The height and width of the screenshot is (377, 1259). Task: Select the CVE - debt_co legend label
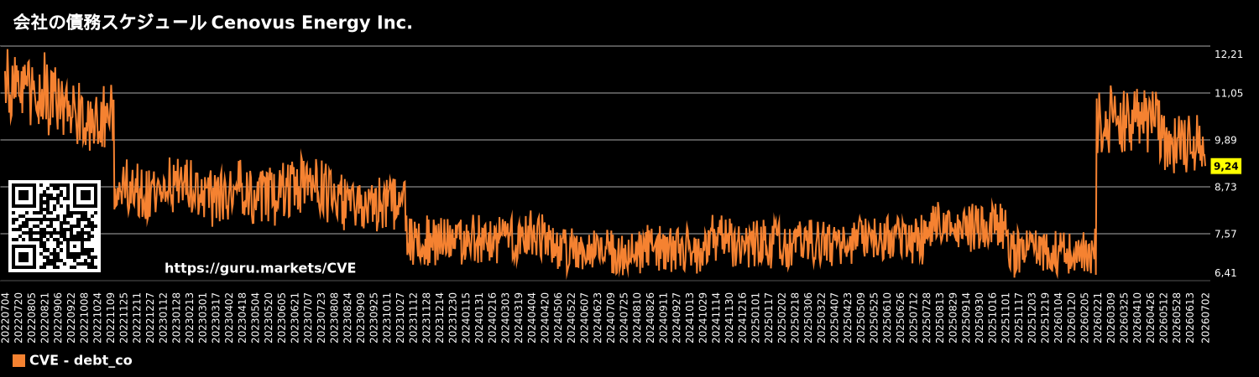tap(81, 360)
